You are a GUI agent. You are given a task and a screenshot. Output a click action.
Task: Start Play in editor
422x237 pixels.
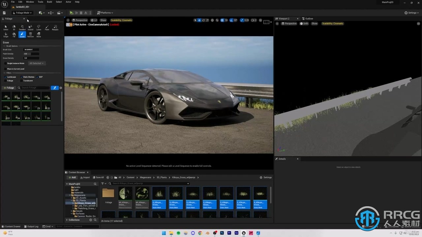[71, 13]
